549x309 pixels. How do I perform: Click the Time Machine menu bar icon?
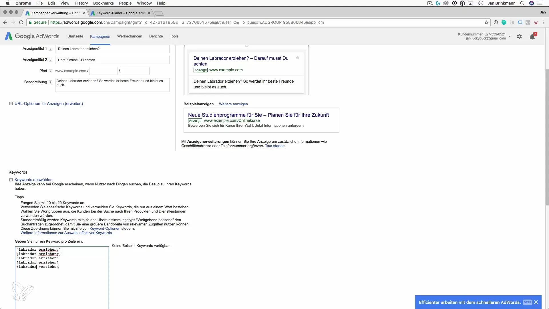[x=480, y=3]
